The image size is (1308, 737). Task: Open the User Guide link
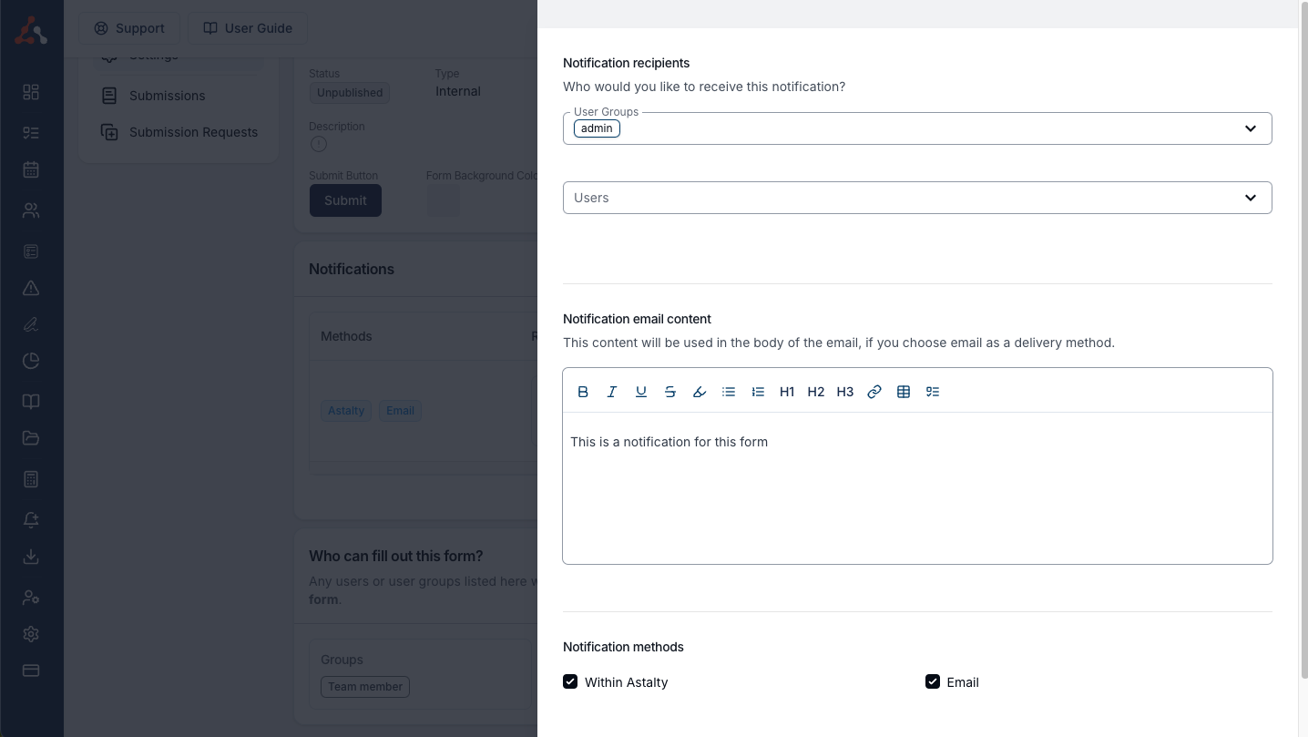[248, 28]
